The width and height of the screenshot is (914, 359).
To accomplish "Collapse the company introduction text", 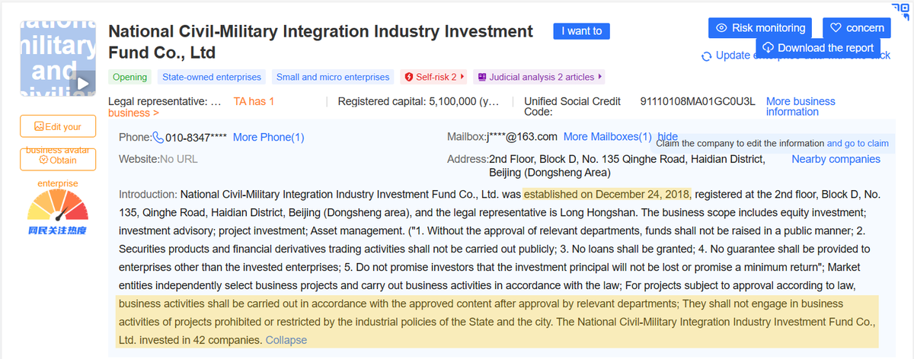I will pos(286,340).
